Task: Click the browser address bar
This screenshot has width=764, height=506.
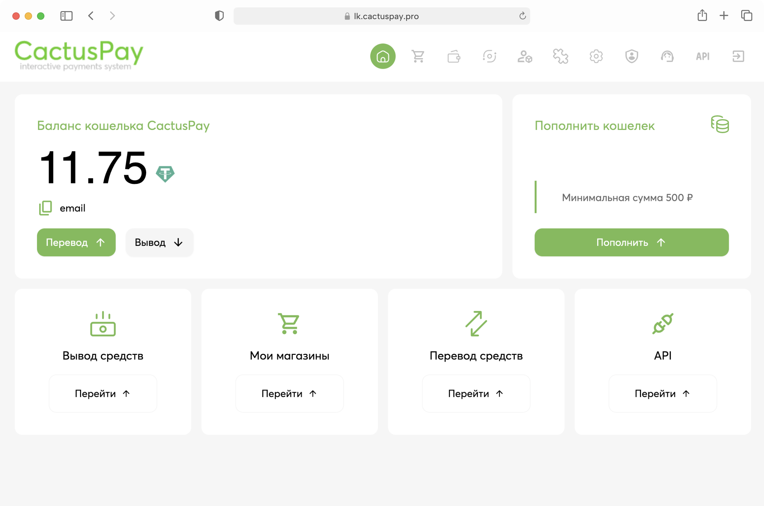Action: (382, 16)
